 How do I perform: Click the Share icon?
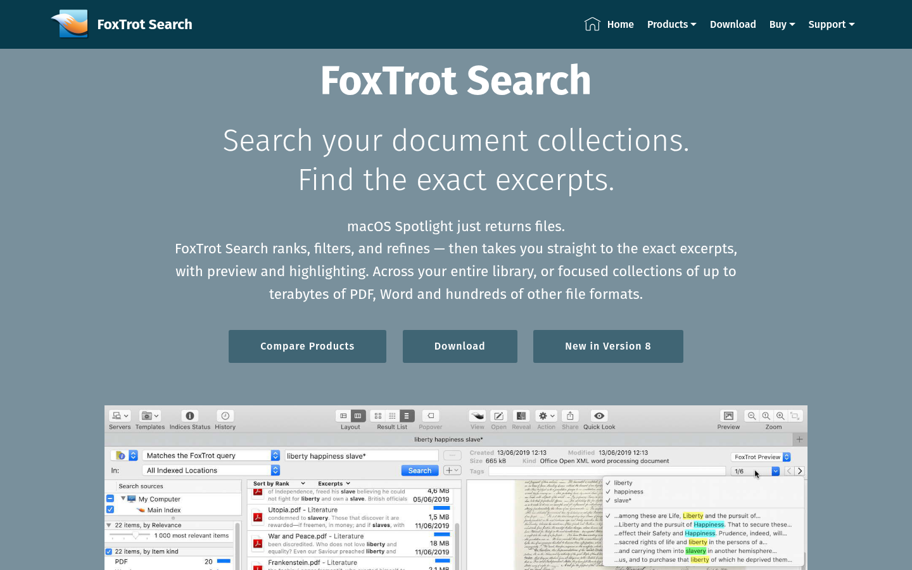[570, 416]
